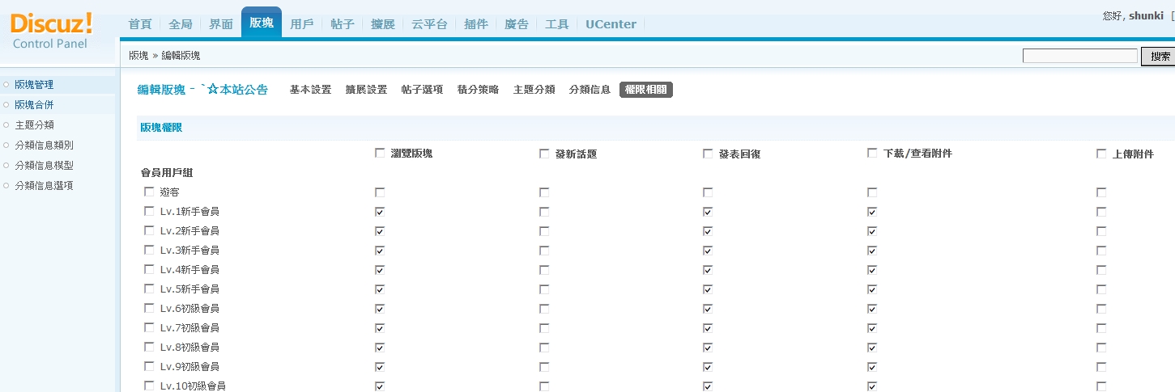The height and width of the screenshot is (392, 1175).
Task: Enable 發新話題 for Lv.6初級會員
Action: (x=544, y=309)
